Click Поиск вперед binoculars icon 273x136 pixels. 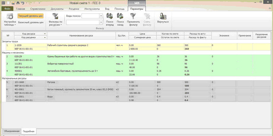point(110,16)
